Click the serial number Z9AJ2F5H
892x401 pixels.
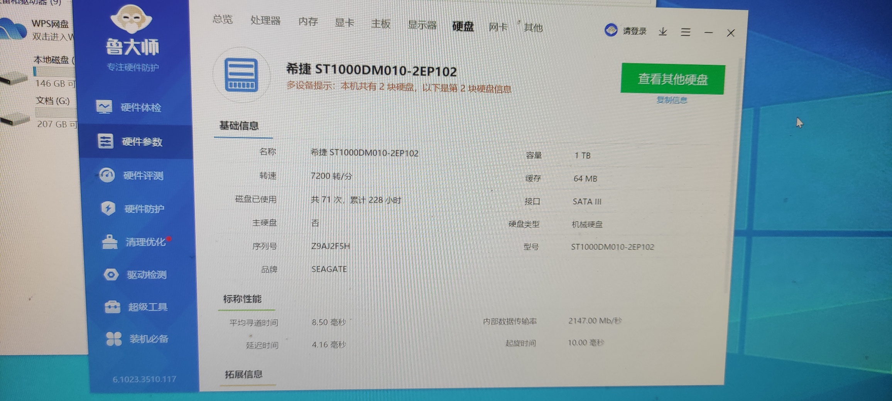pos(331,246)
